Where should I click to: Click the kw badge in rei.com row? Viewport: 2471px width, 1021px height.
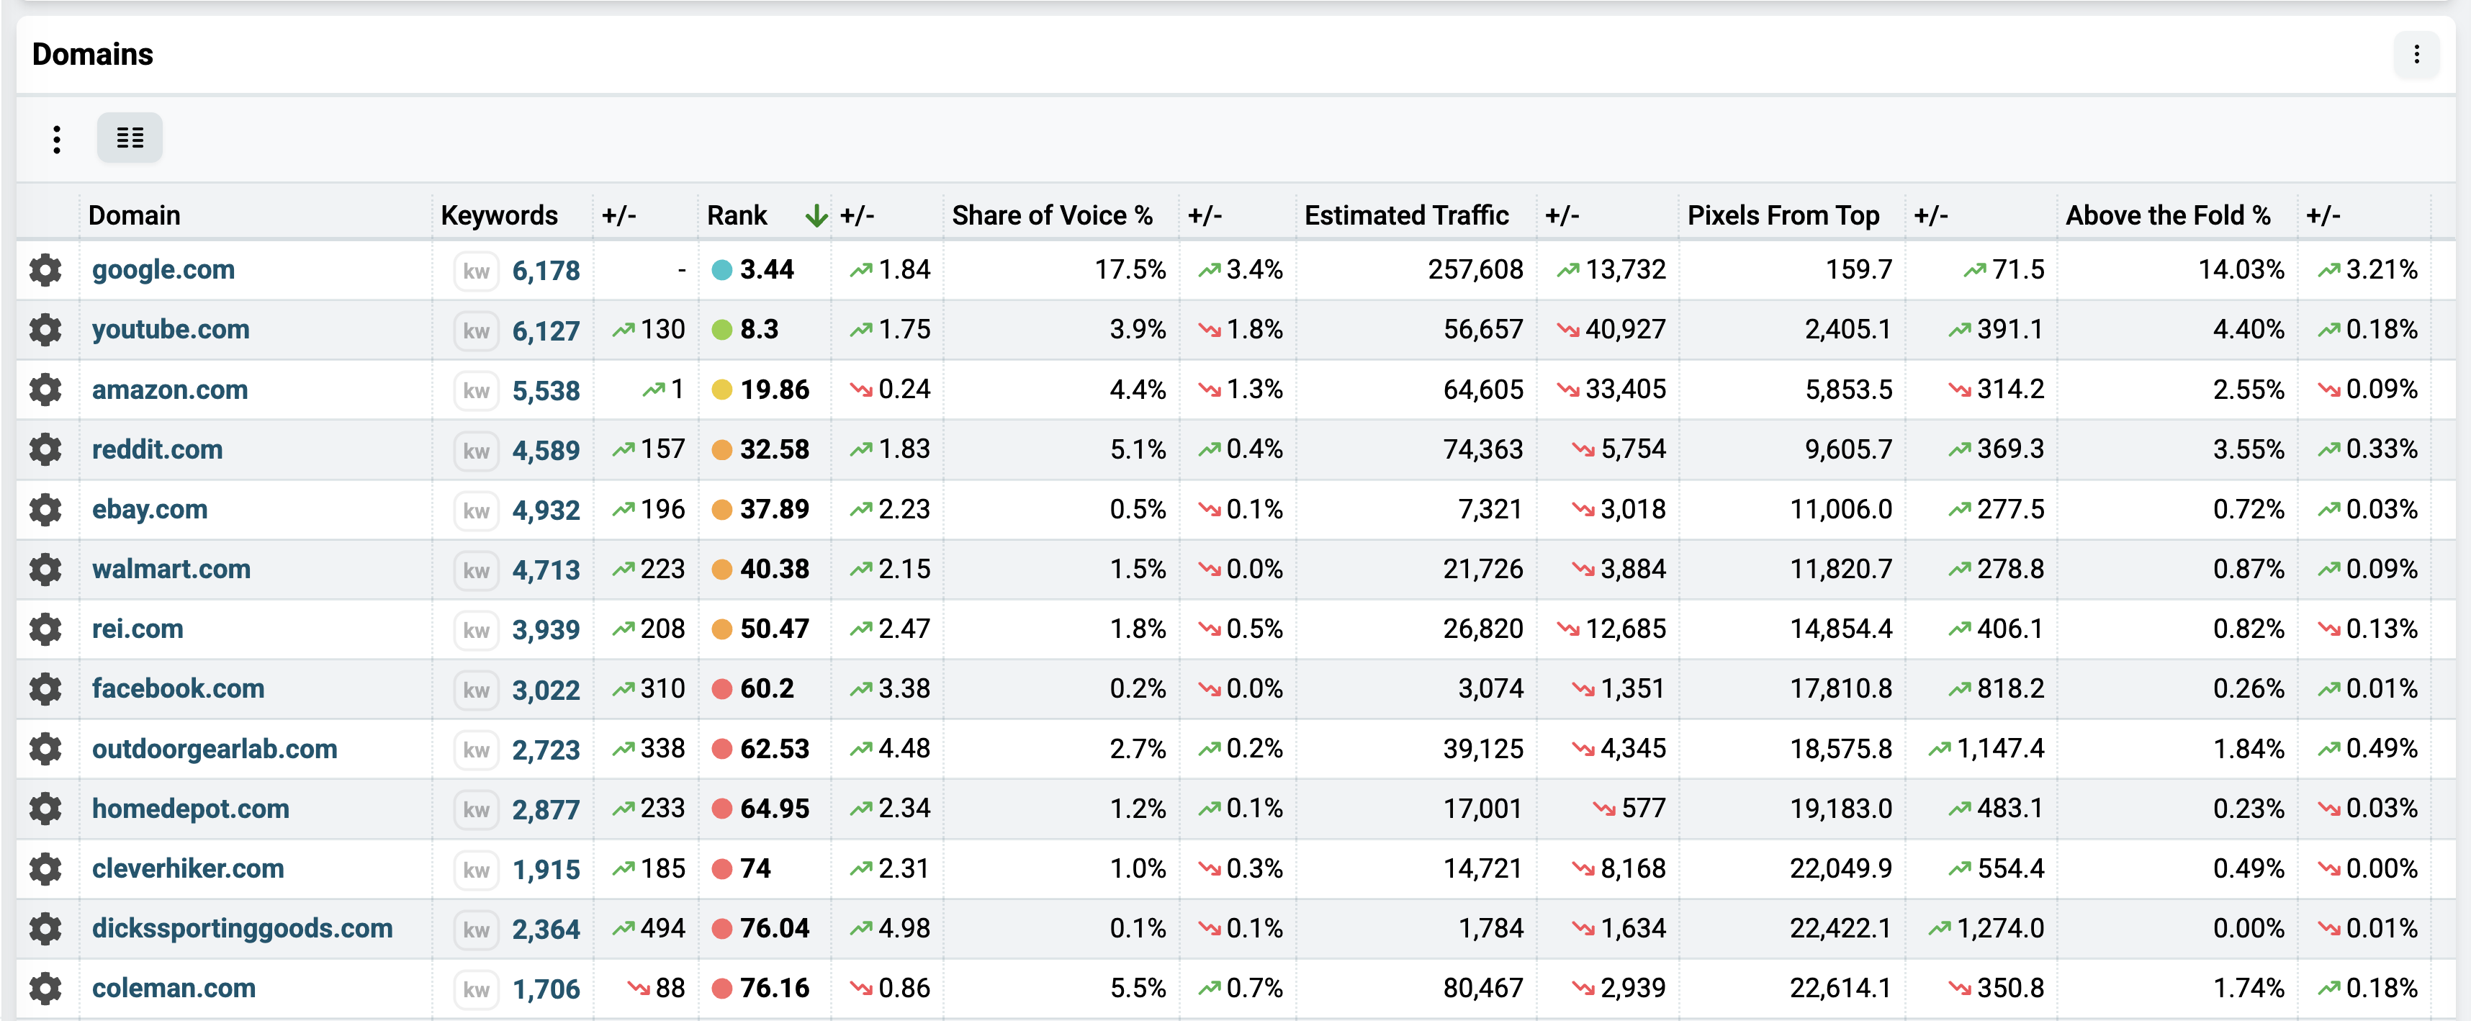coord(476,629)
